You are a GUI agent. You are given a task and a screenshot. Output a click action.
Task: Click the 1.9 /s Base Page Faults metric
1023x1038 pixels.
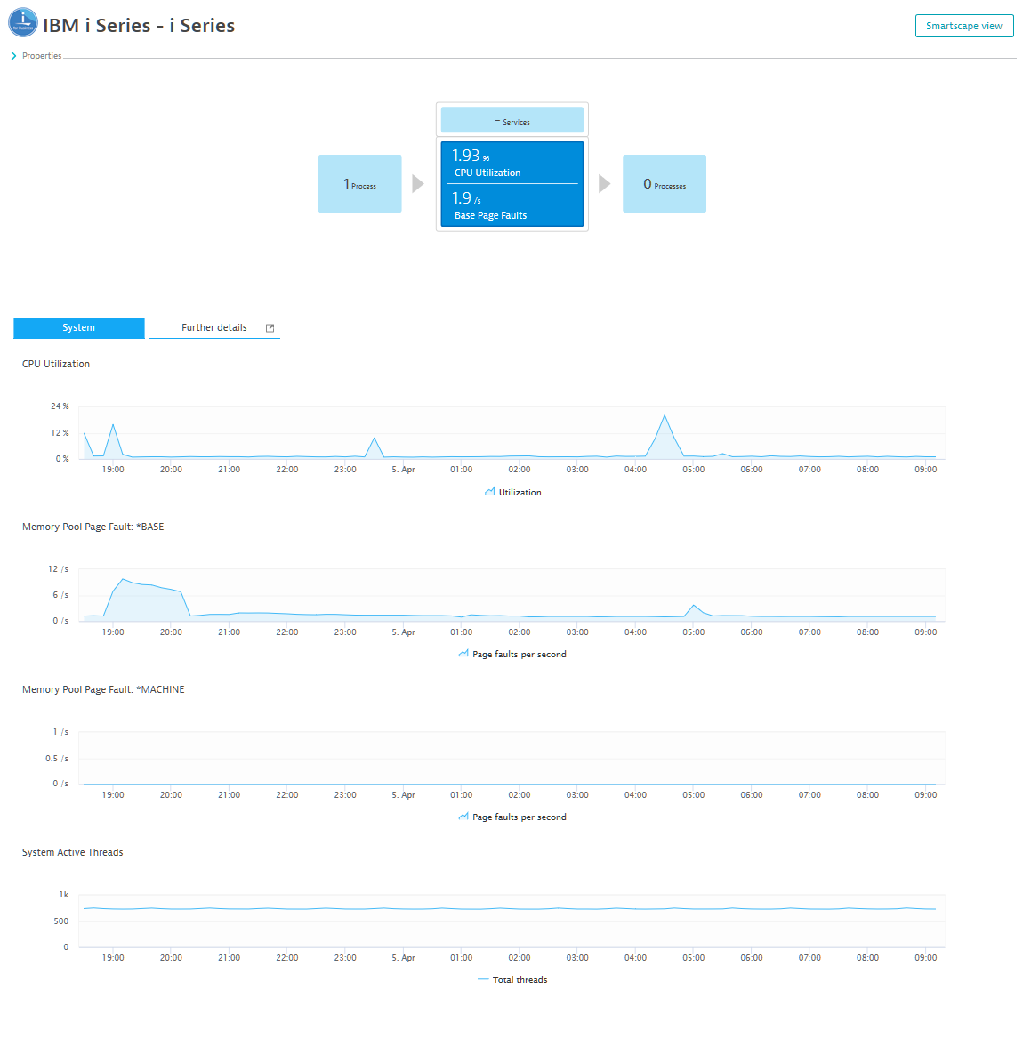point(511,205)
